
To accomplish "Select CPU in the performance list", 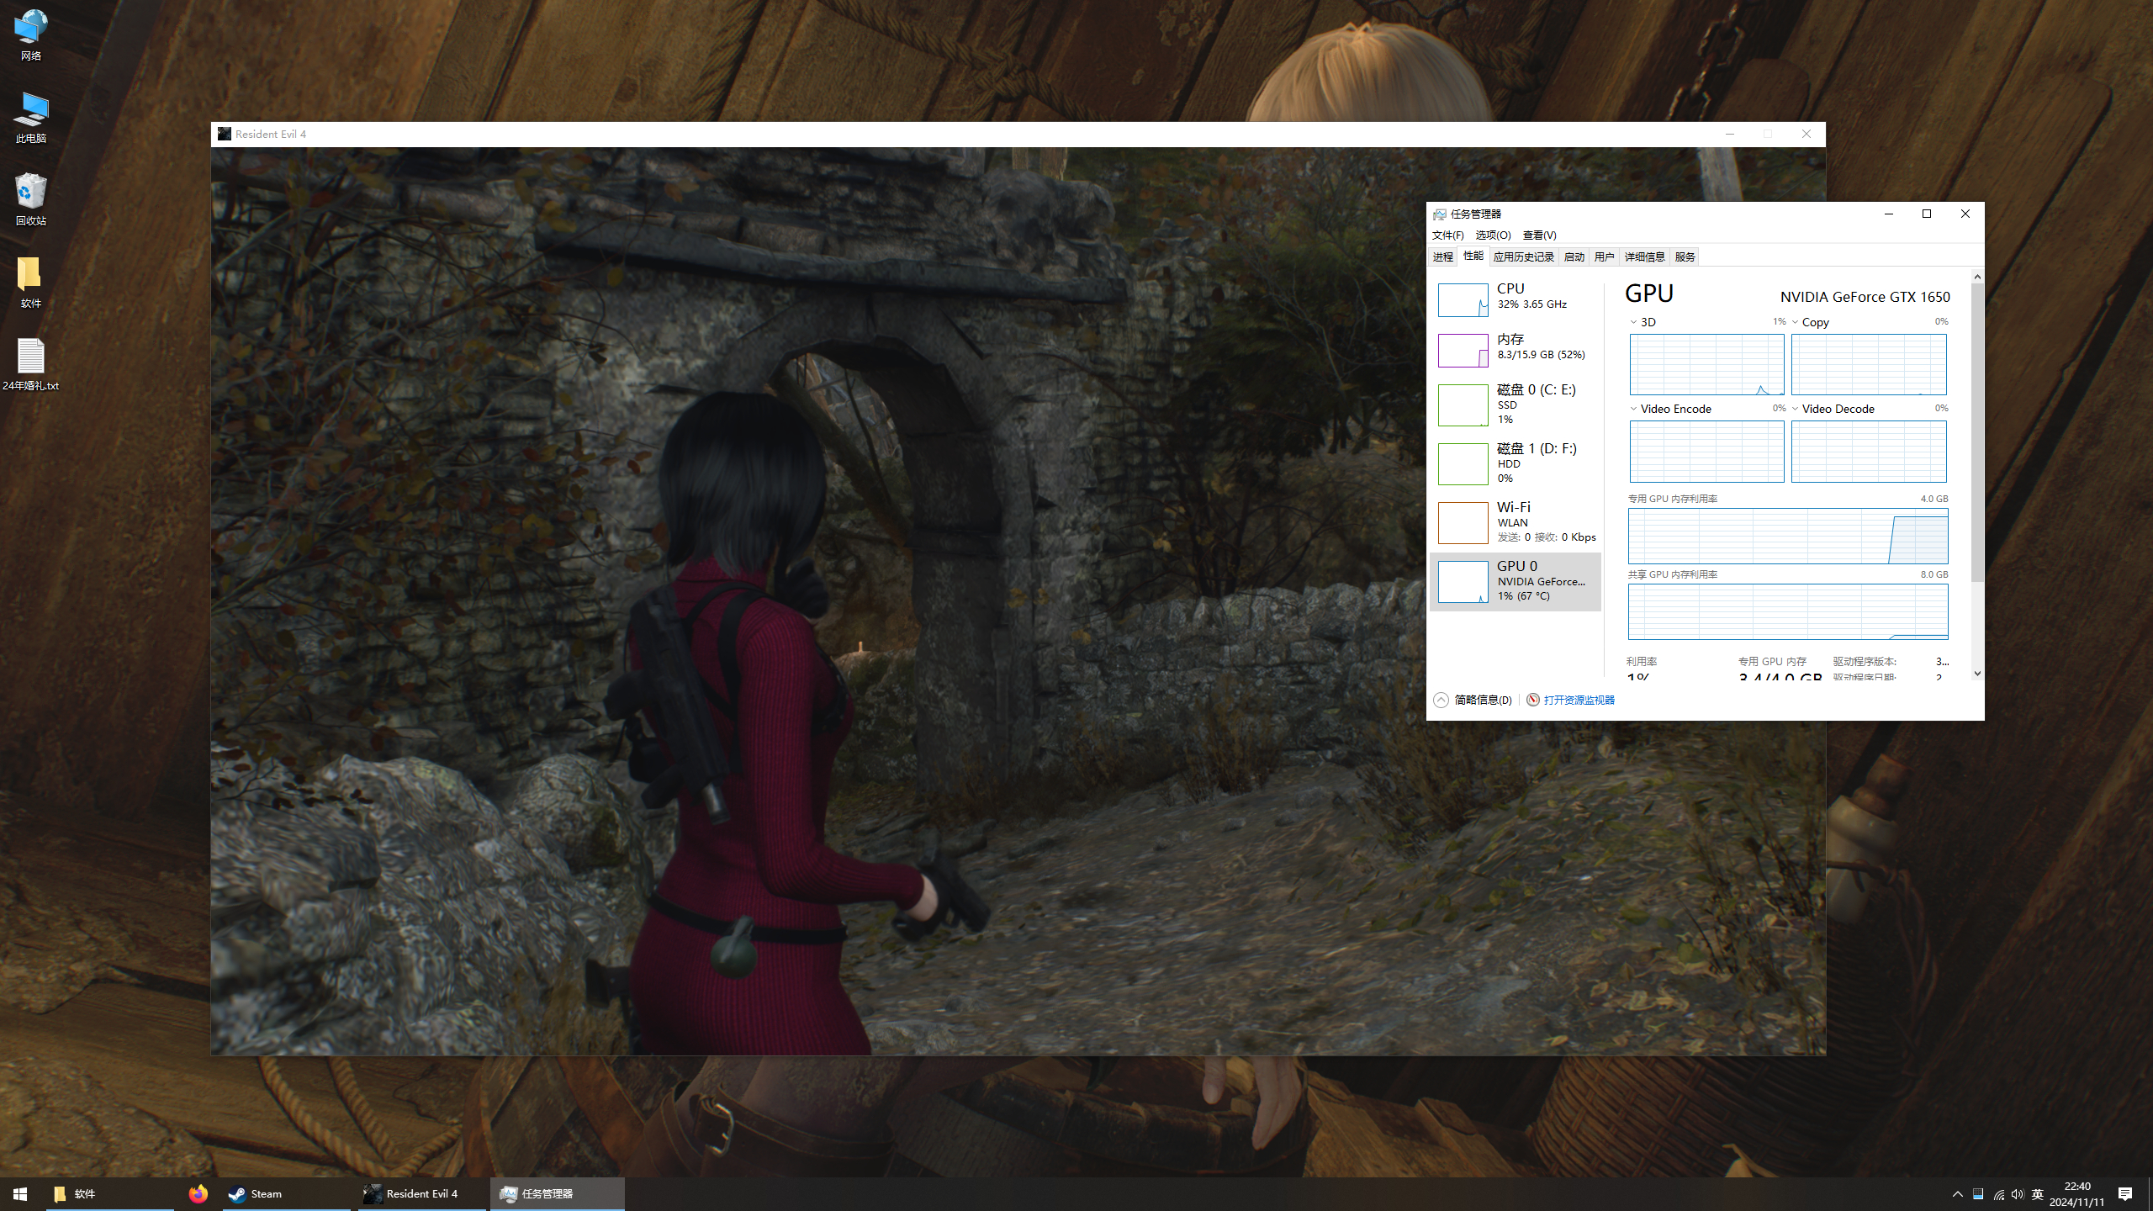I will click(1516, 300).
